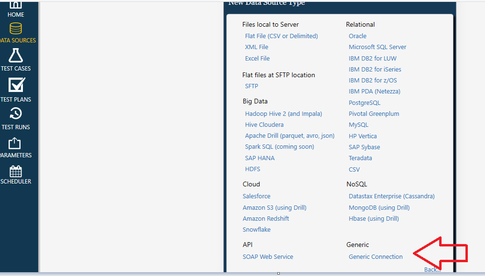Choose Microsoft SQL Server
The height and width of the screenshot is (276, 485).
pyautogui.click(x=378, y=47)
